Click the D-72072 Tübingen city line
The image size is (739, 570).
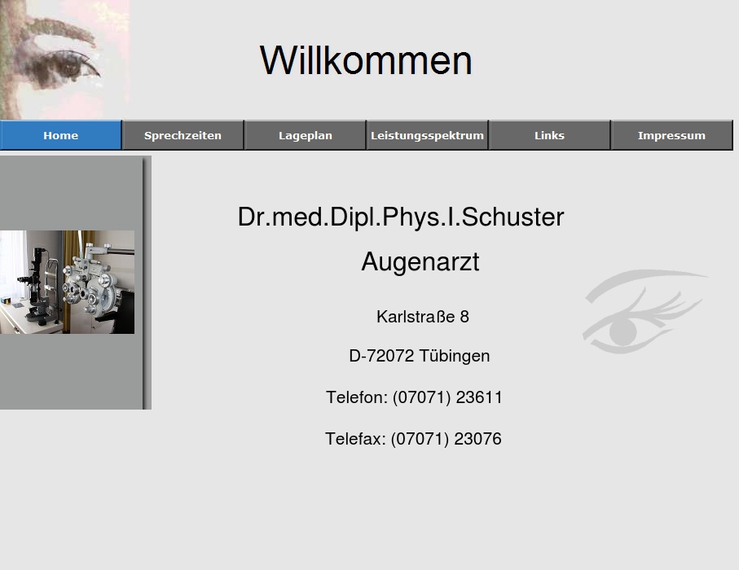tap(419, 356)
